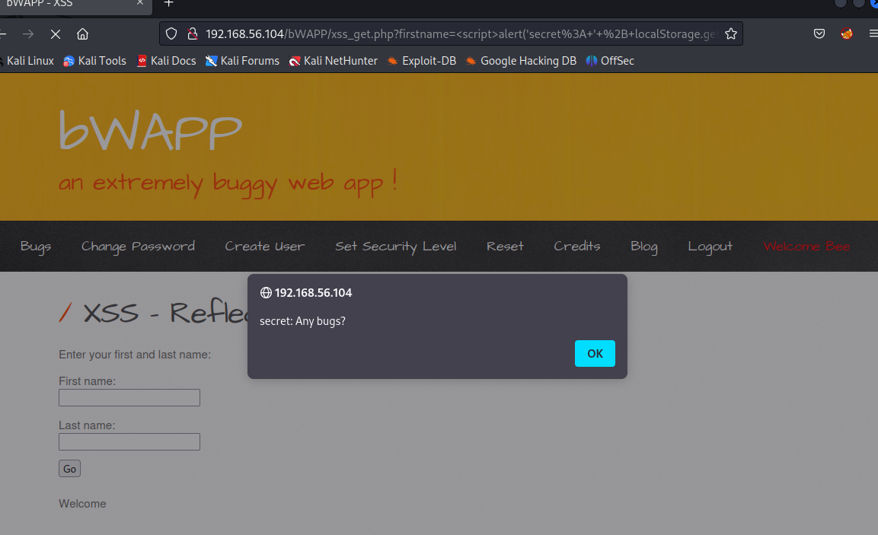Open the Kali Docs bookmark
This screenshot has width=878, height=535.
[166, 60]
